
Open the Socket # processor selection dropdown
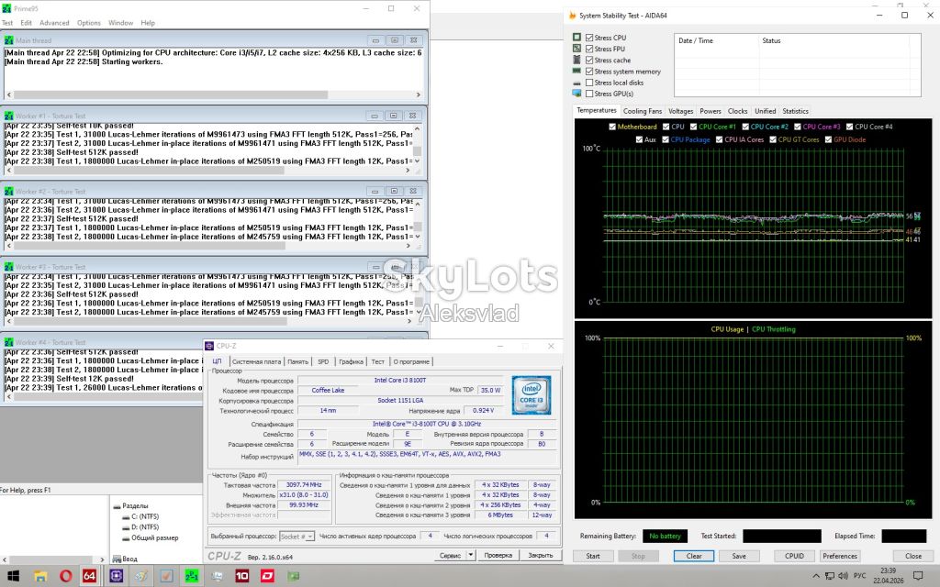pos(297,536)
